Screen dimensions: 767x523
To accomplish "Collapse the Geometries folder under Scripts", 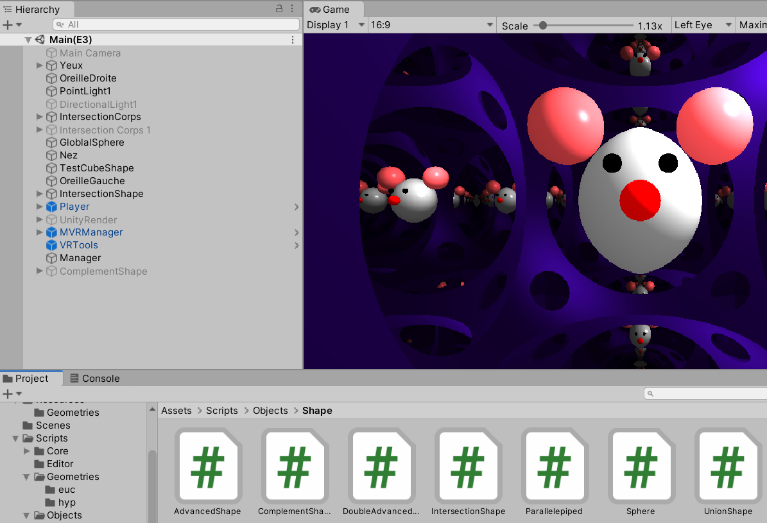I will click(x=26, y=477).
